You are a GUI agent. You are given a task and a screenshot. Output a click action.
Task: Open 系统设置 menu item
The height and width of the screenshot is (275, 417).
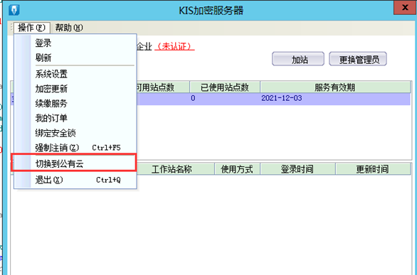(75, 74)
